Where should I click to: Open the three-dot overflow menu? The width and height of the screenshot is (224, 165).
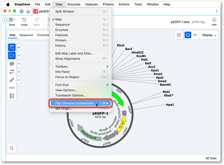coord(217,11)
